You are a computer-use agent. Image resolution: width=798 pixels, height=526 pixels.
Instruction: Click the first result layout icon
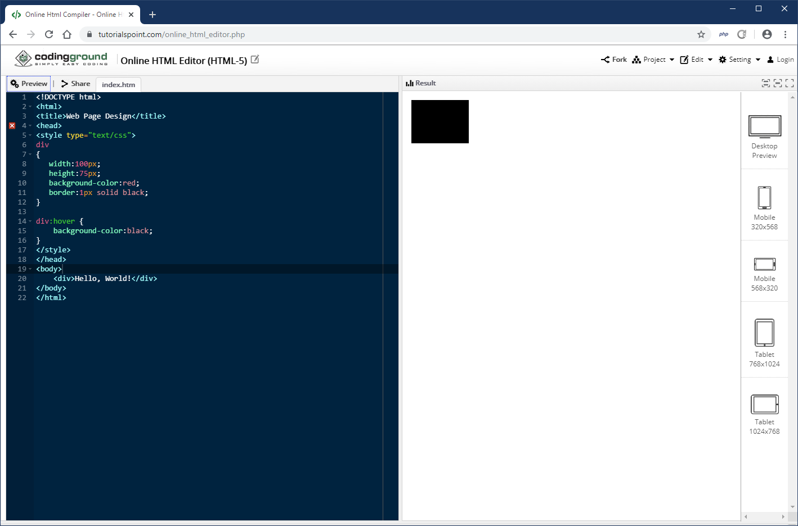tap(766, 83)
